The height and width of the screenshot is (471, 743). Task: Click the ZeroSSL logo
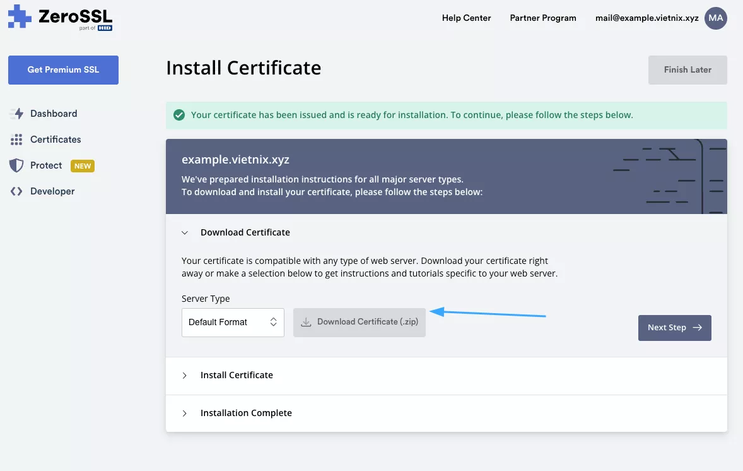pos(60,18)
